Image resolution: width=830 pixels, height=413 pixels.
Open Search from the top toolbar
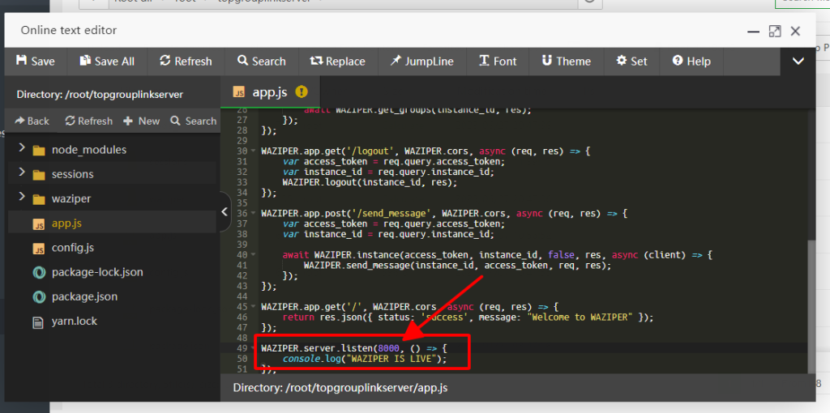point(261,62)
